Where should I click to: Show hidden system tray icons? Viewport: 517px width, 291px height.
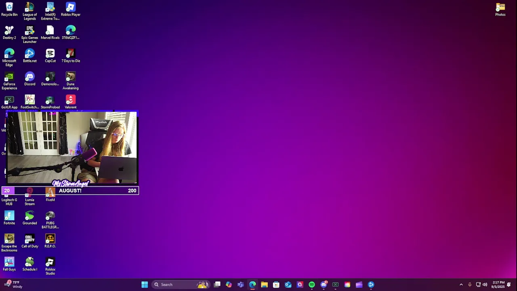click(461, 285)
